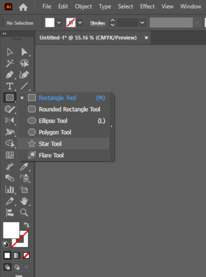Select the Eyedropper tool

pos(24,167)
